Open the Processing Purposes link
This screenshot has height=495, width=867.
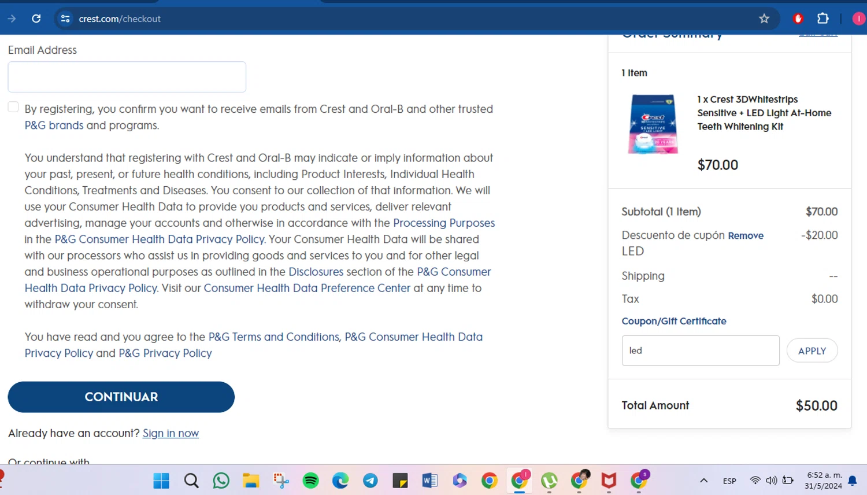444,223
